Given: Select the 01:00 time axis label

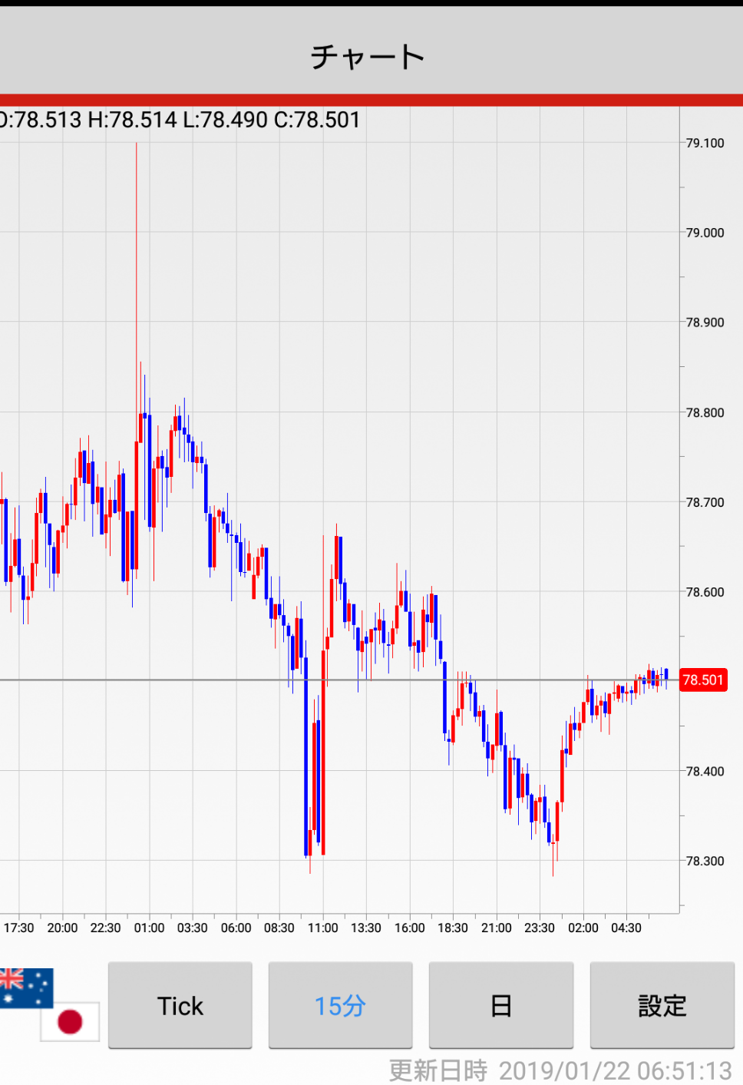Looking at the screenshot, I should click(149, 928).
